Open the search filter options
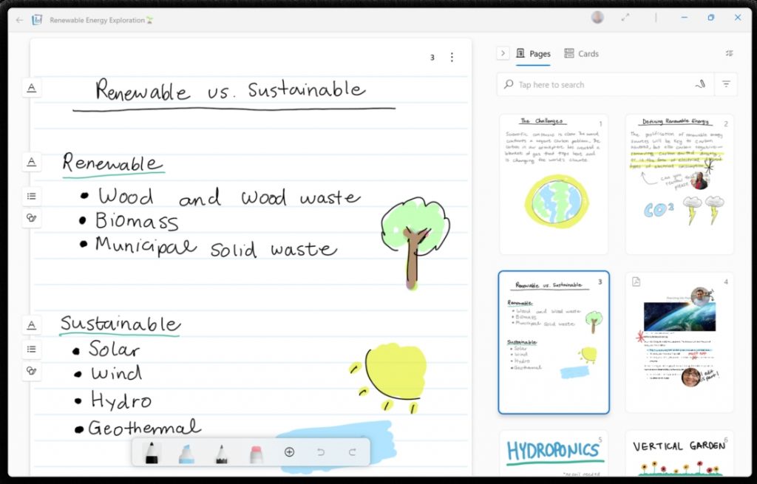The width and height of the screenshot is (757, 484). pos(726,84)
